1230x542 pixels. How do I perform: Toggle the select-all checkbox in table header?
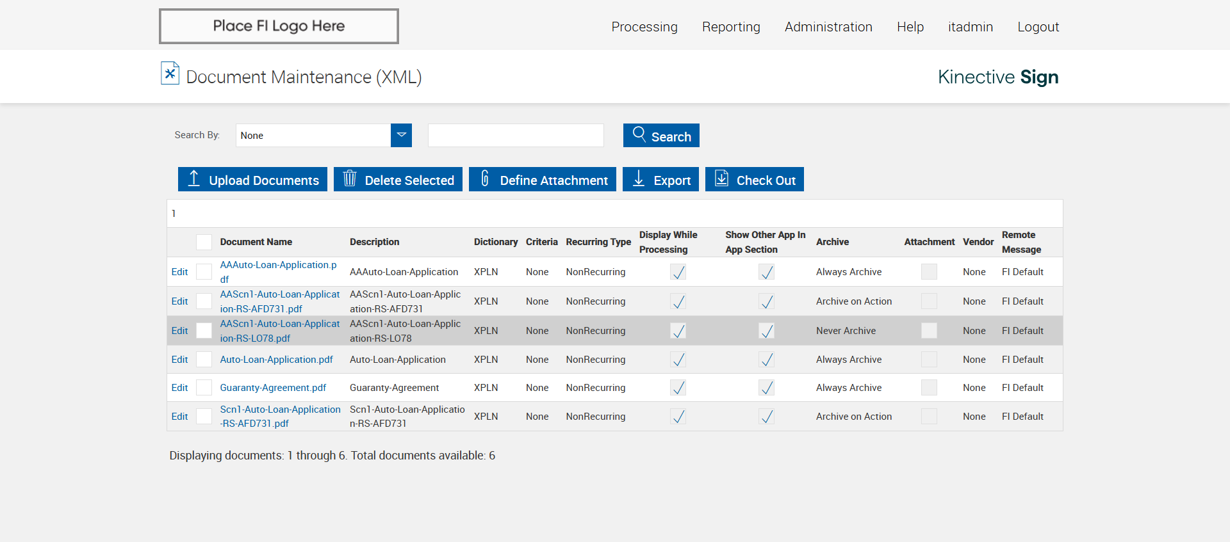204,242
